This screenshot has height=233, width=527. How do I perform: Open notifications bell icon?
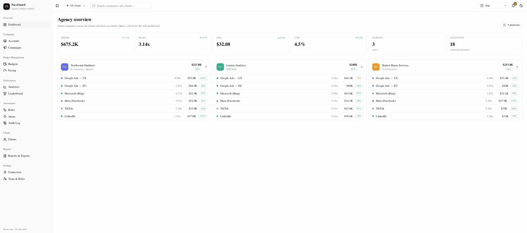click(514, 5)
